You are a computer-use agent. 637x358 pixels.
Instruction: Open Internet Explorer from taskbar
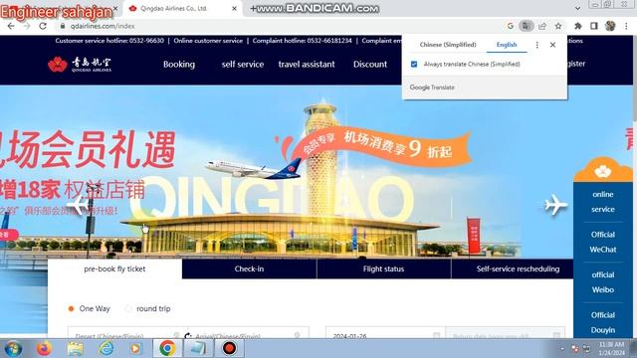pyautogui.click(x=106, y=349)
